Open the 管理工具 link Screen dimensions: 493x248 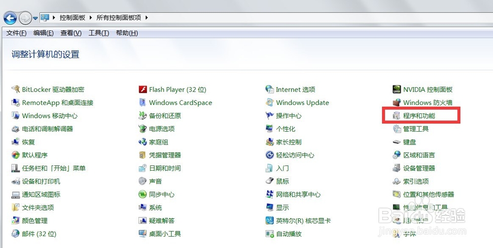coord(416,129)
